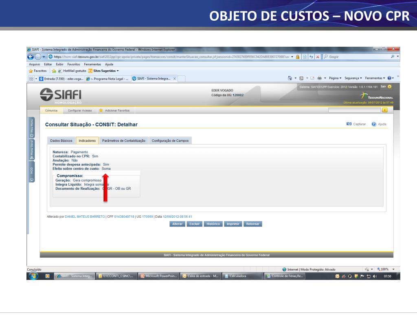This screenshot has width=417, height=336.
Task: Click the yellow search go arrow in SIAFI
Action: [x=384, y=110]
